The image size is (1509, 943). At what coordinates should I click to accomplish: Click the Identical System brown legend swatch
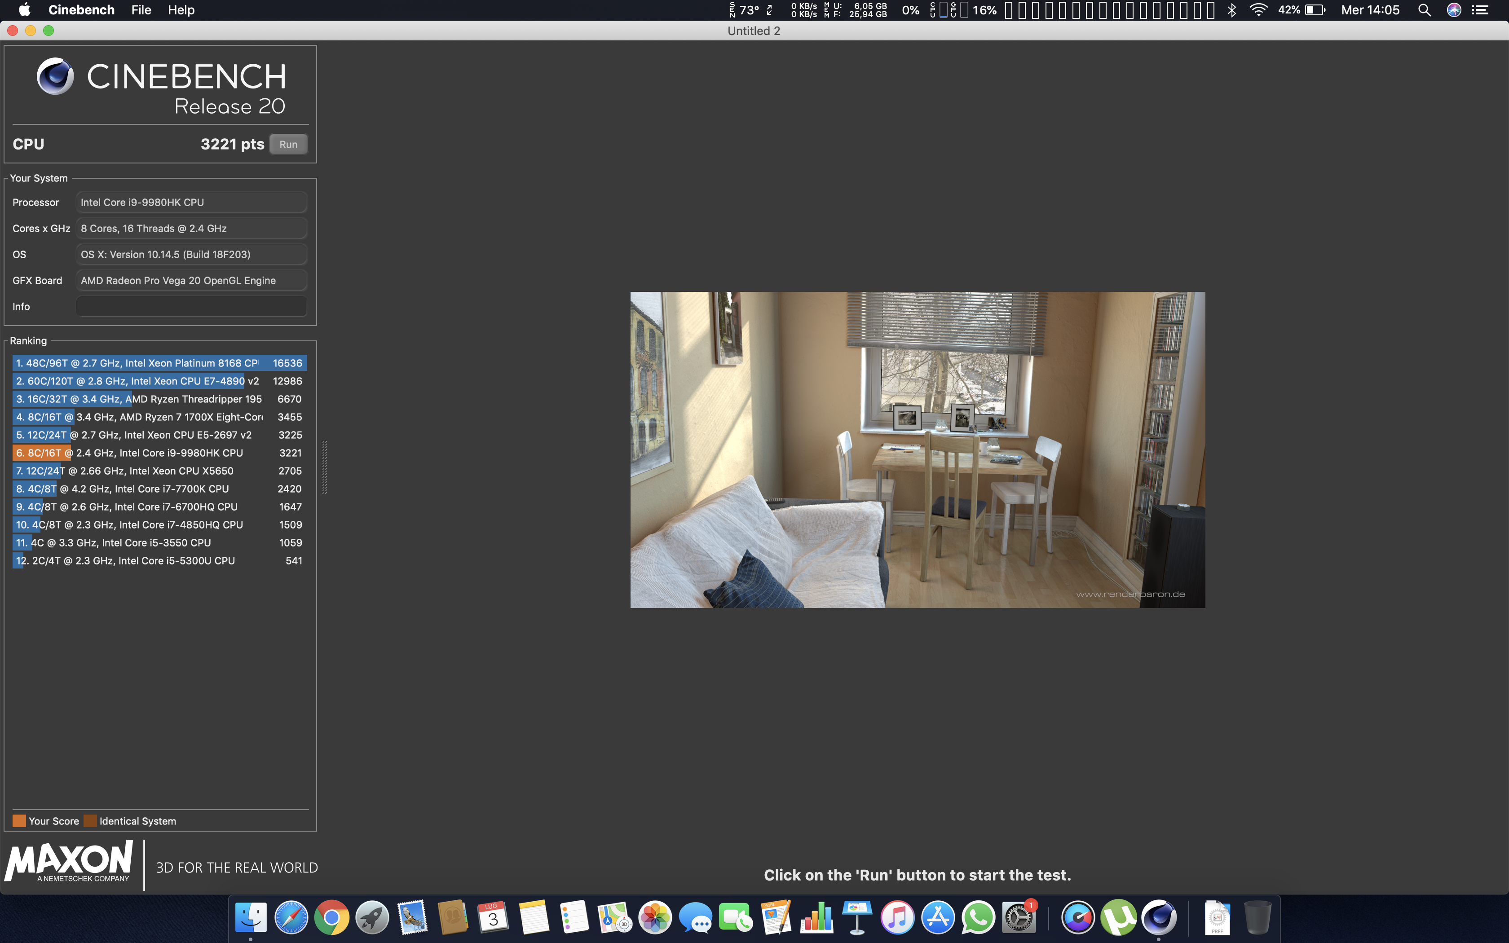(x=90, y=821)
